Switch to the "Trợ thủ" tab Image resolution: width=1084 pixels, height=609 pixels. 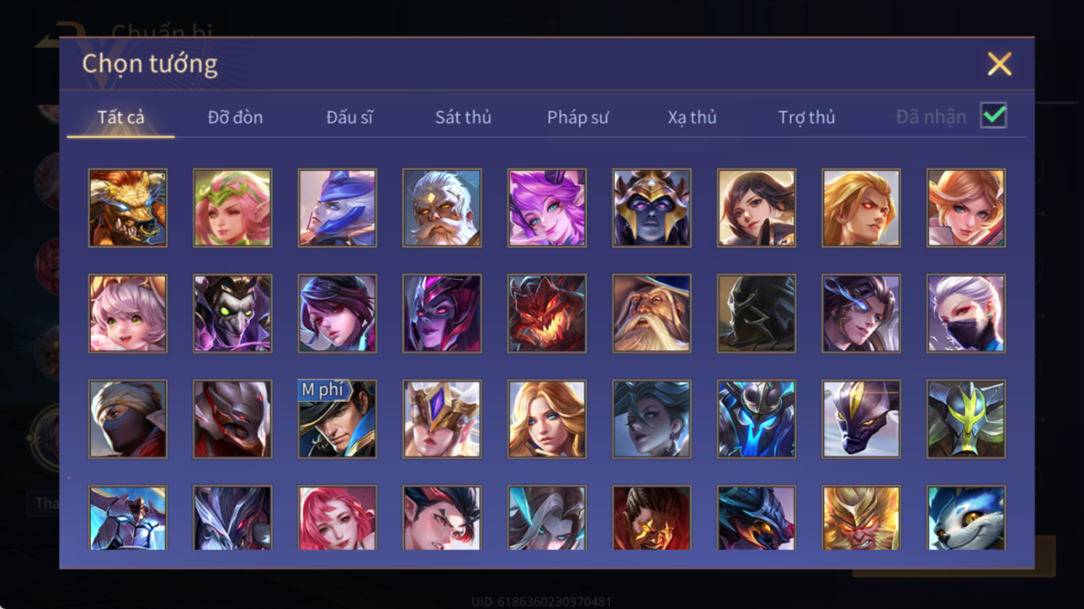click(x=807, y=117)
